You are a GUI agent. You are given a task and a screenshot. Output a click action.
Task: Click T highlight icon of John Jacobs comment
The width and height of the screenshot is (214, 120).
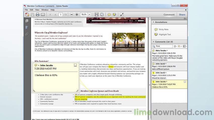[153, 82]
